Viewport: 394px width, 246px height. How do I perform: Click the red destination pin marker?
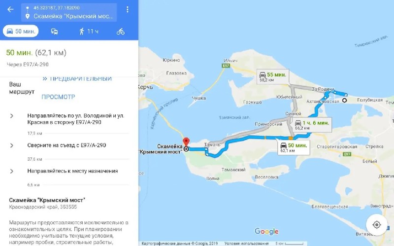tap(186, 141)
